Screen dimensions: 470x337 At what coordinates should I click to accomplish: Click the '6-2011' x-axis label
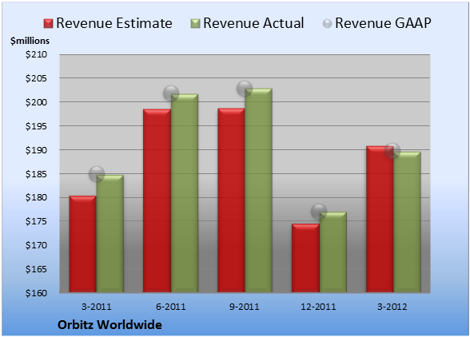point(171,307)
